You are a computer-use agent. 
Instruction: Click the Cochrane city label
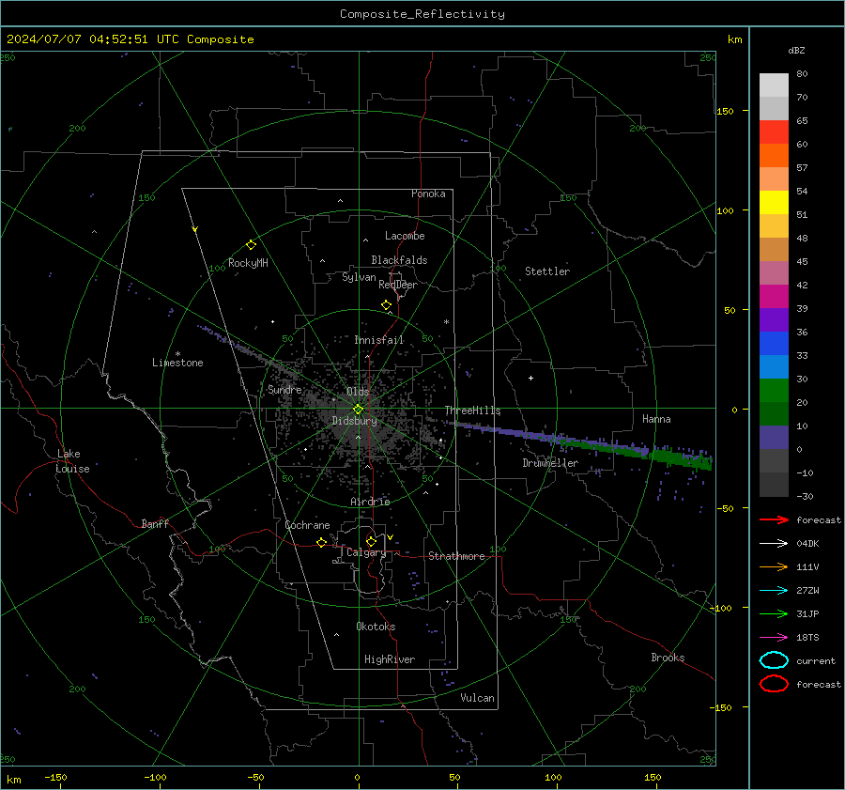click(x=307, y=525)
